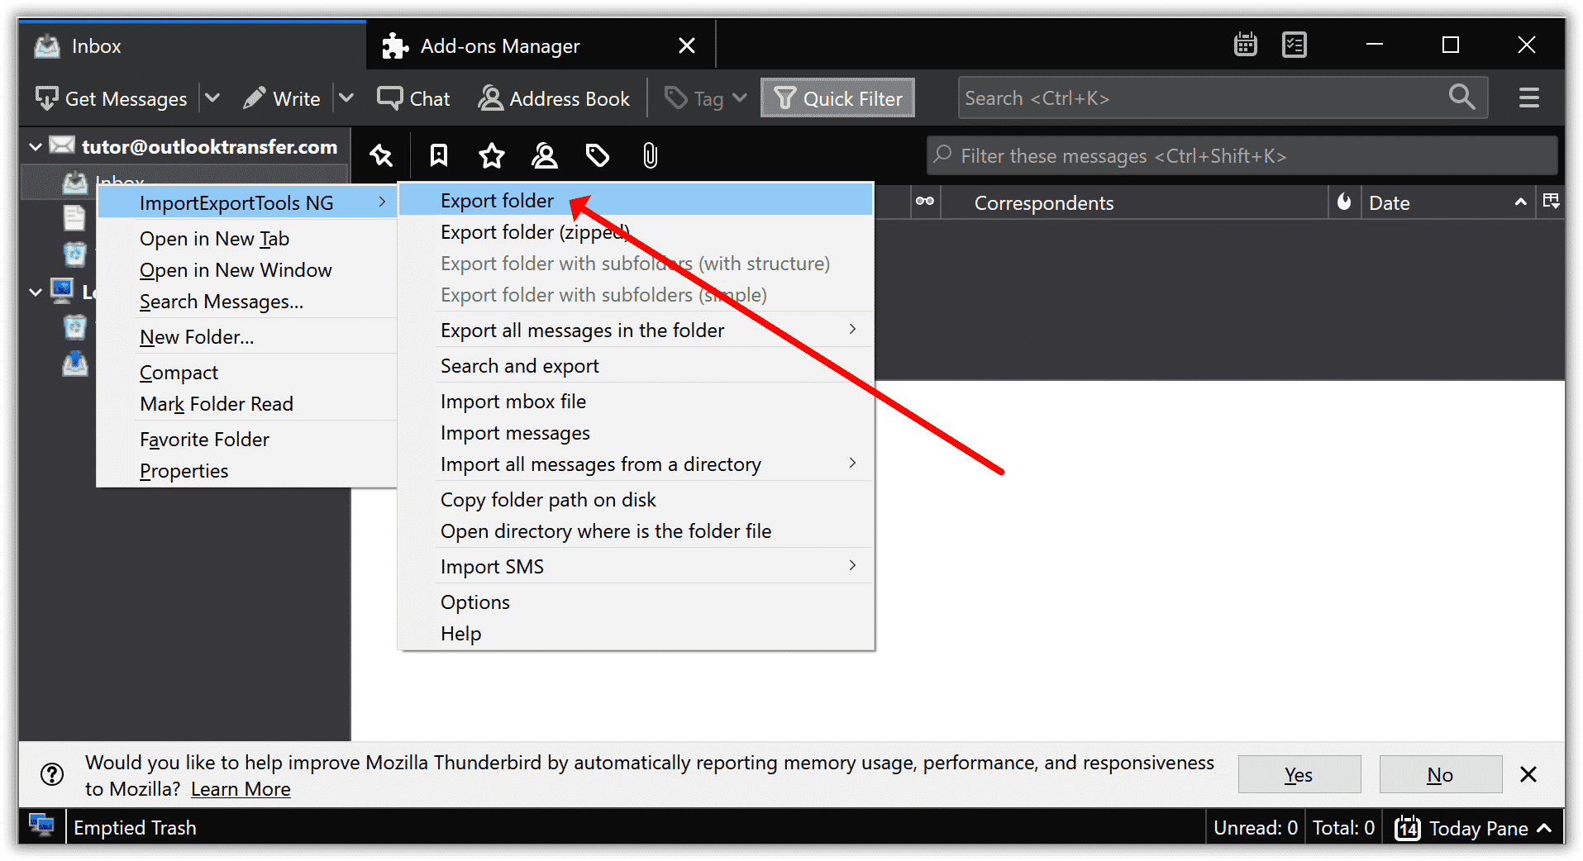Toggle the attachment filter icon
This screenshot has width=1583, height=861.
click(651, 155)
